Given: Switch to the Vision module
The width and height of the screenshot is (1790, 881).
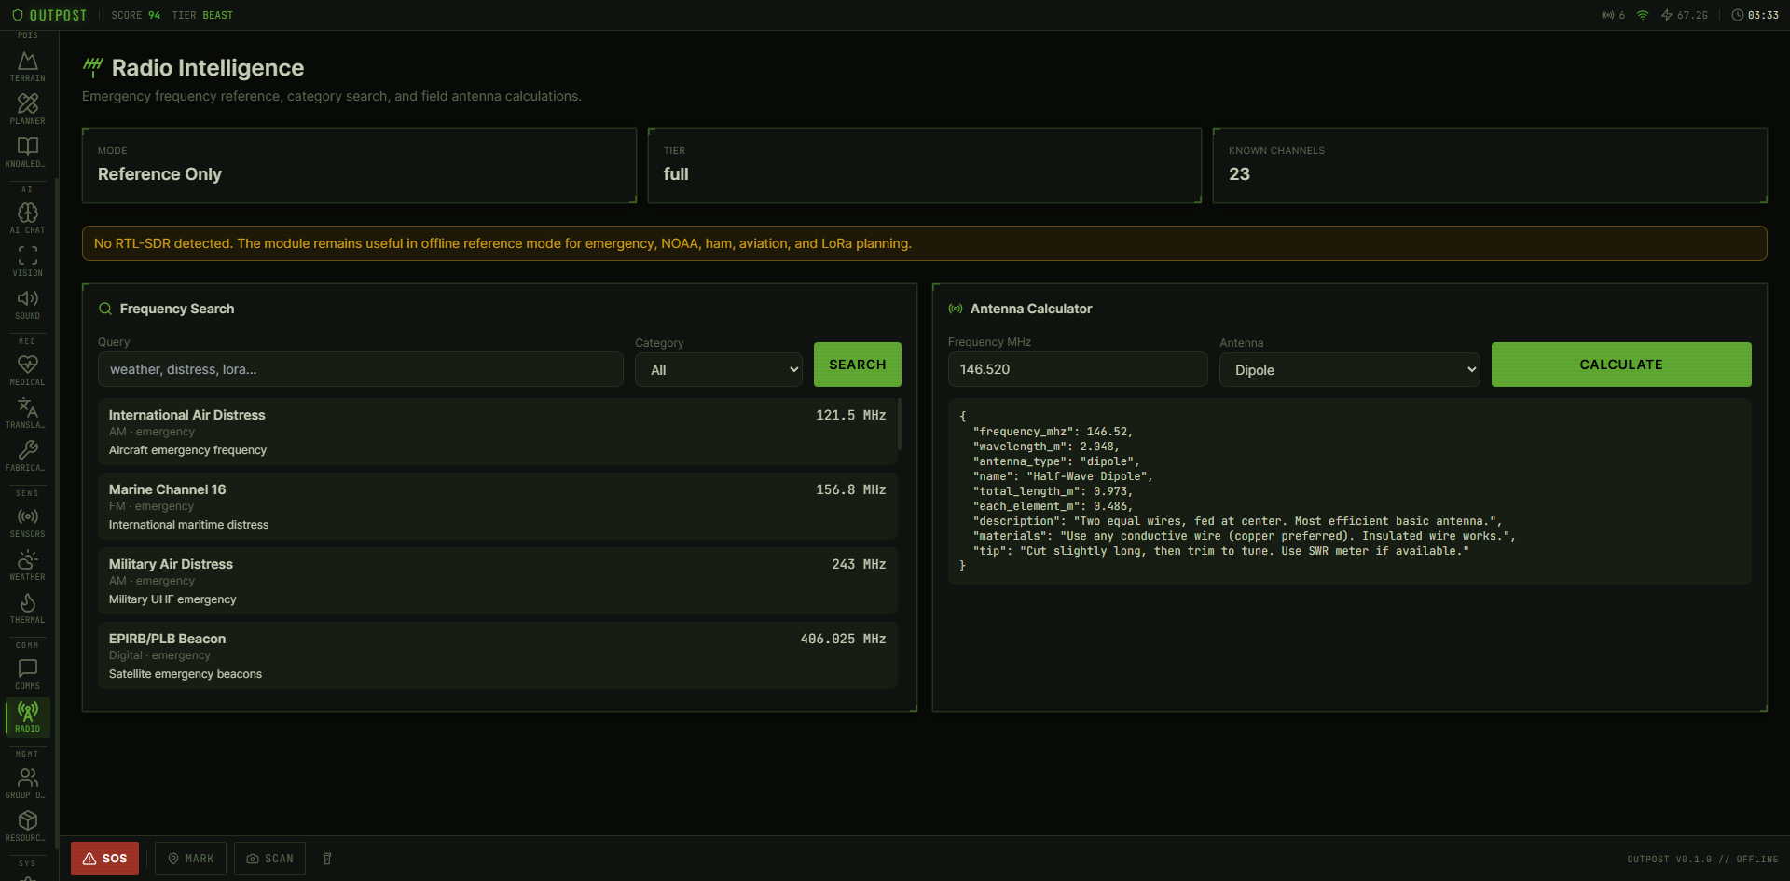Looking at the screenshot, I should (28, 261).
